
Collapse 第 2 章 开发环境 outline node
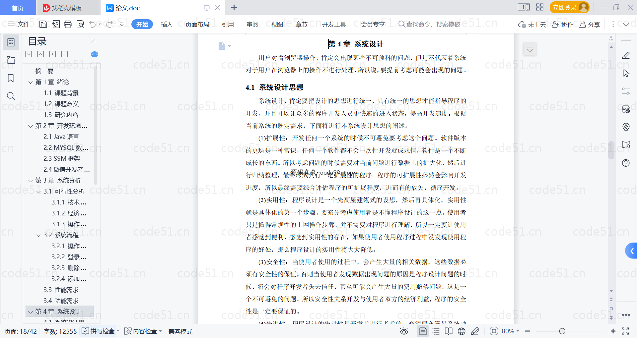(31, 126)
